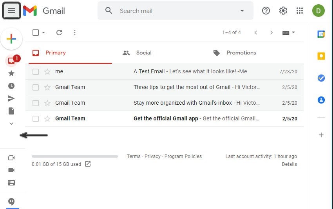Join a meeting solid camera icon
The width and height of the screenshot is (333, 209).
tap(11, 170)
